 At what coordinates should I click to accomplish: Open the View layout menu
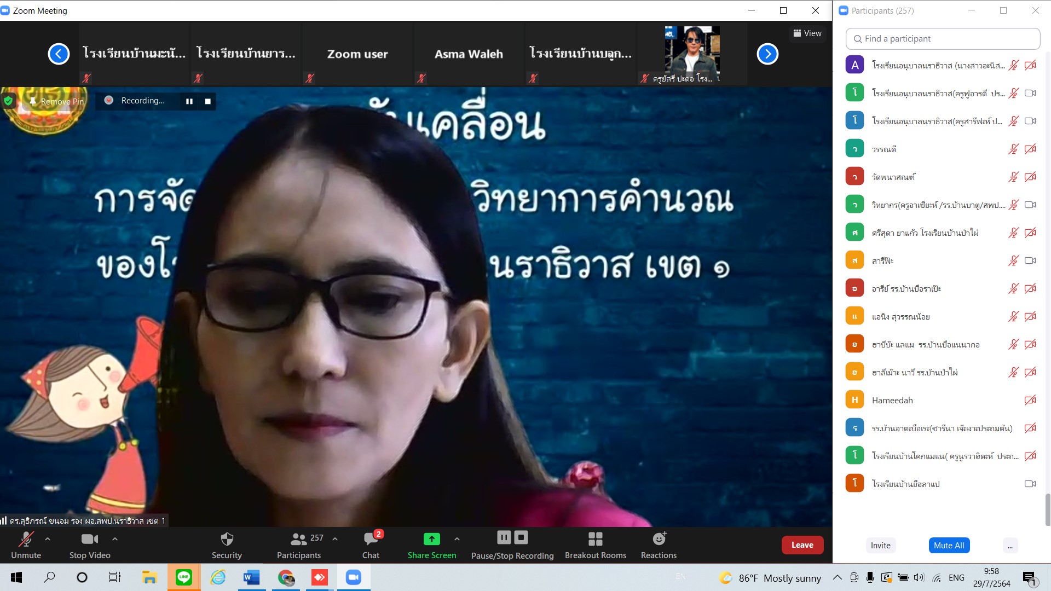click(x=807, y=33)
